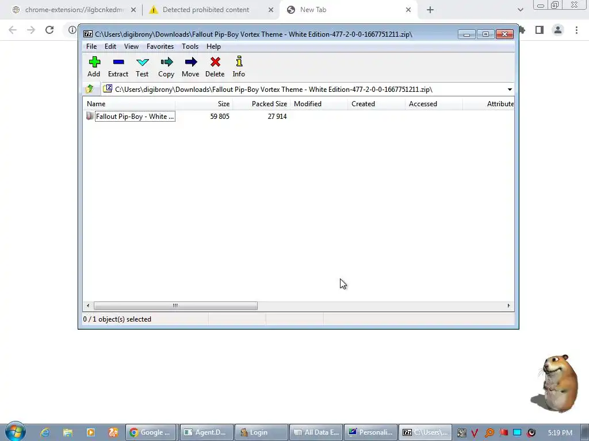Image resolution: width=589 pixels, height=441 pixels.
Task: Open Chrome extensions puzzle icon
Action: (x=522, y=30)
